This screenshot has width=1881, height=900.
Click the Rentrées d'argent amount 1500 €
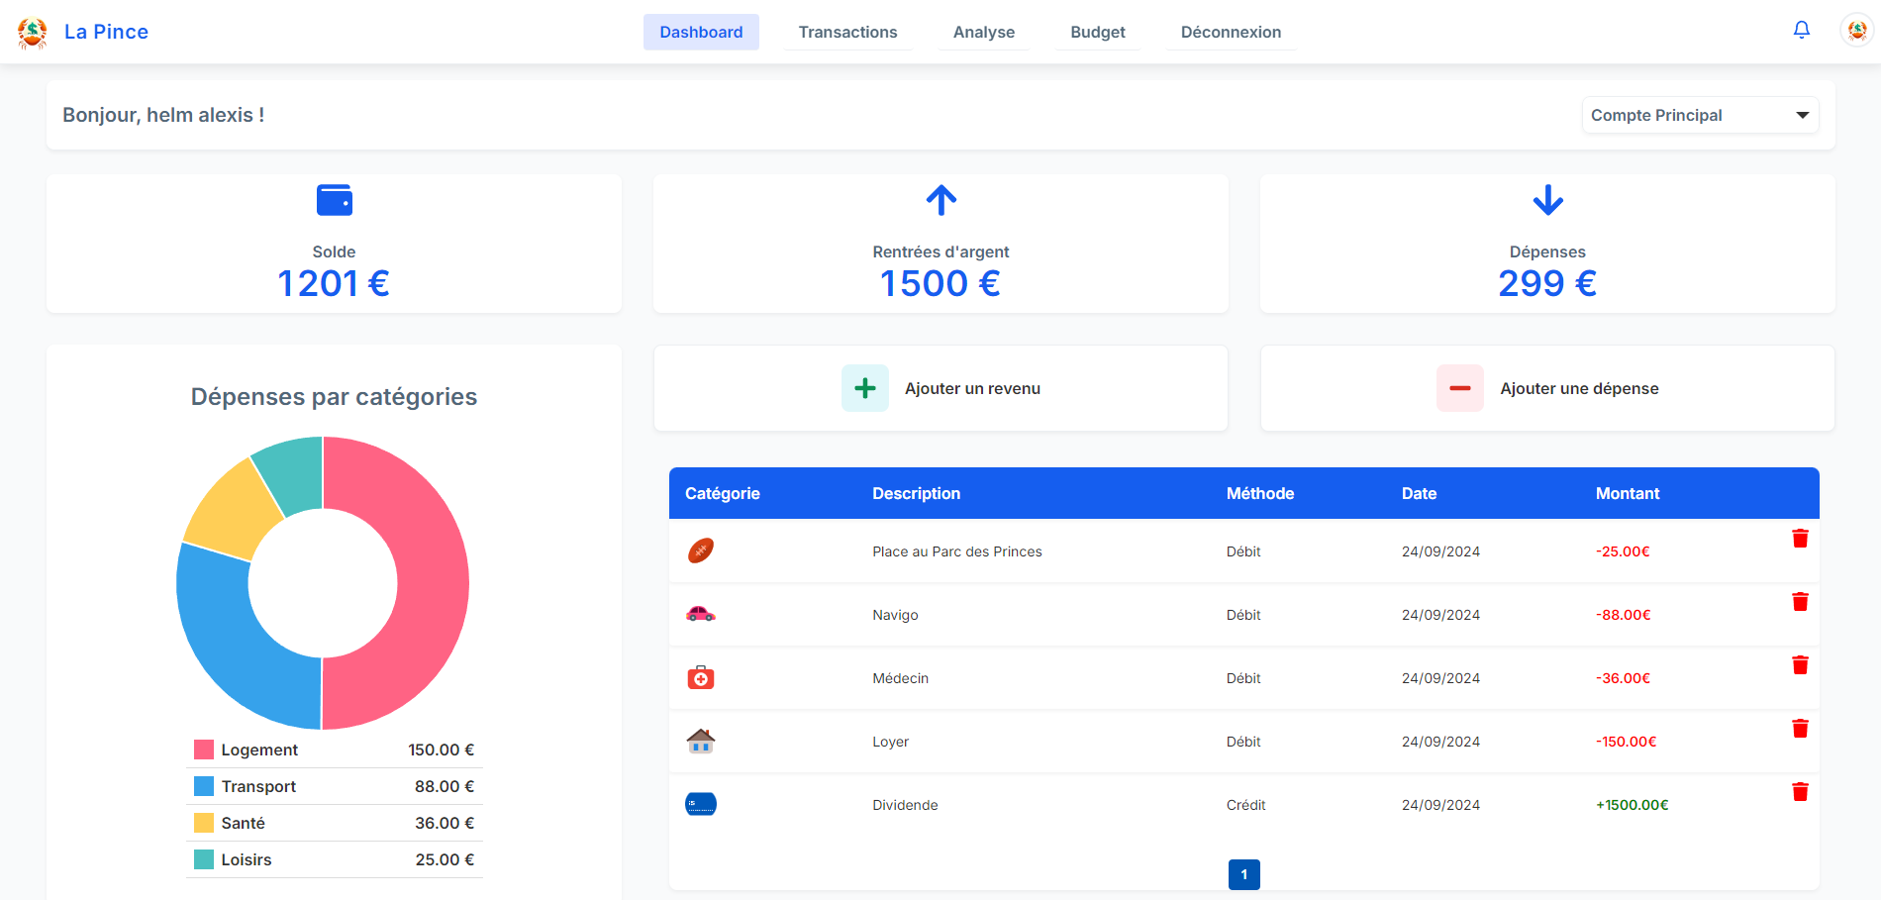[940, 283]
